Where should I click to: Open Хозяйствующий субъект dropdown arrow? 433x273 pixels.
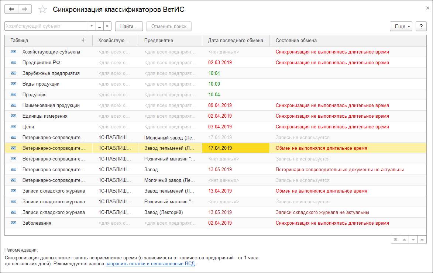click(x=92, y=26)
